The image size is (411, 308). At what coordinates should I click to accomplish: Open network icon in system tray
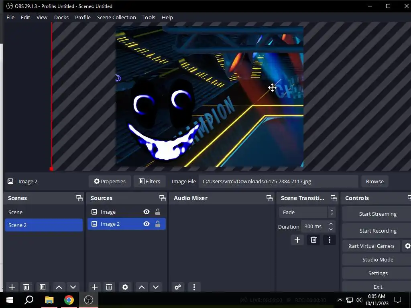[x=350, y=300]
